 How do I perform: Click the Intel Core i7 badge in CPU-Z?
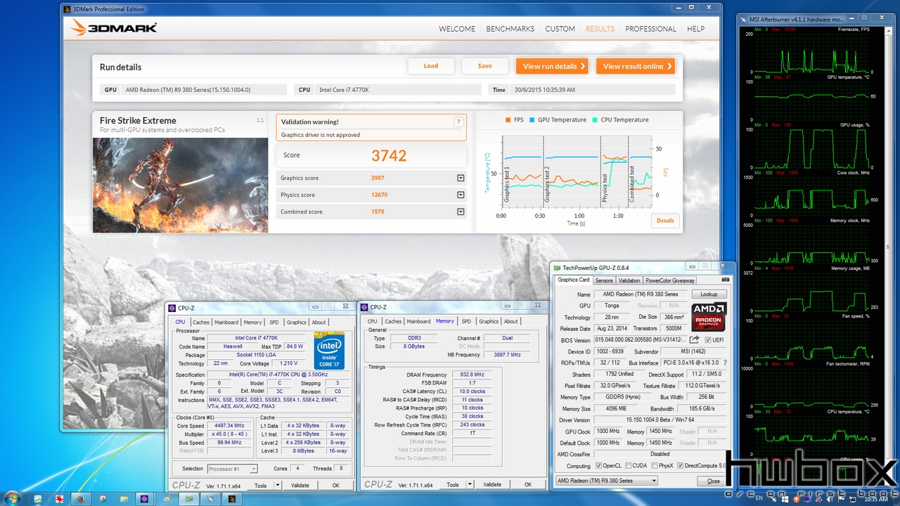(x=329, y=350)
